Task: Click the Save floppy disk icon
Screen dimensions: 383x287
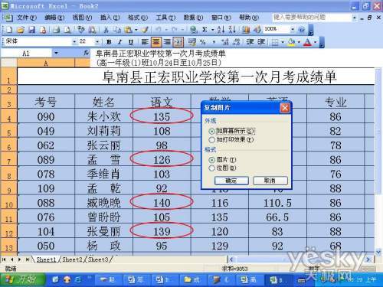Action: pyautogui.click(x=31, y=30)
